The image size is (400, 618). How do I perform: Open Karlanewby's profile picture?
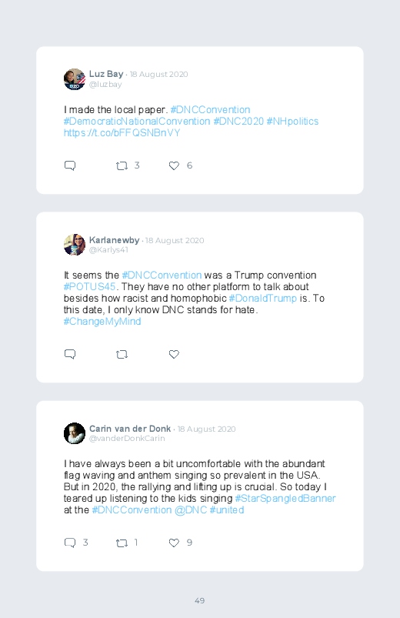(x=75, y=245)
